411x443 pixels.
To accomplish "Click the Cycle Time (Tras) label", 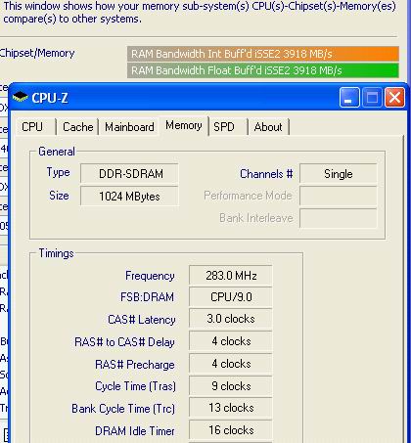I will pos(135,386).
